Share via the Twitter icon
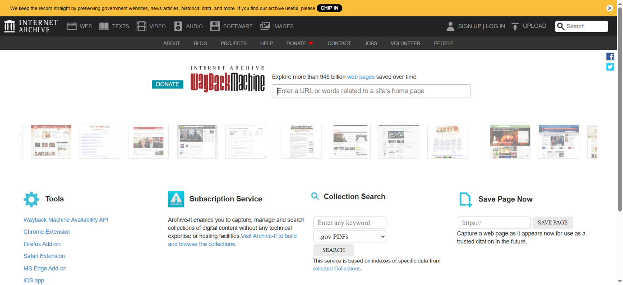Screen dimensions: 623x285 pyautogui.click(x=610, y=67)
